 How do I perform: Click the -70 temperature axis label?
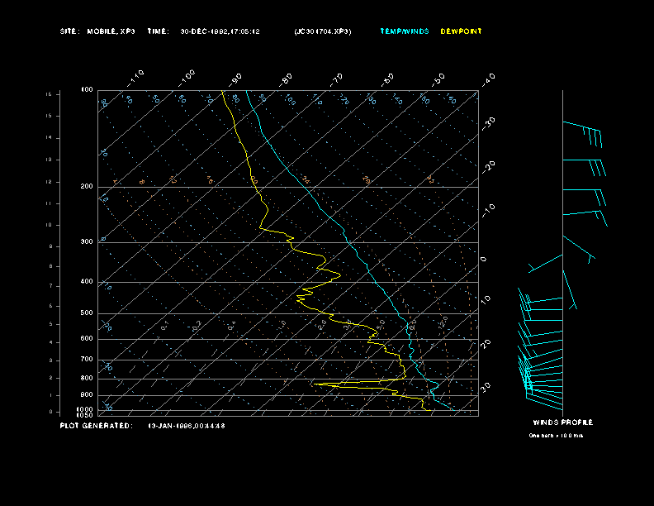pos(336,79)
